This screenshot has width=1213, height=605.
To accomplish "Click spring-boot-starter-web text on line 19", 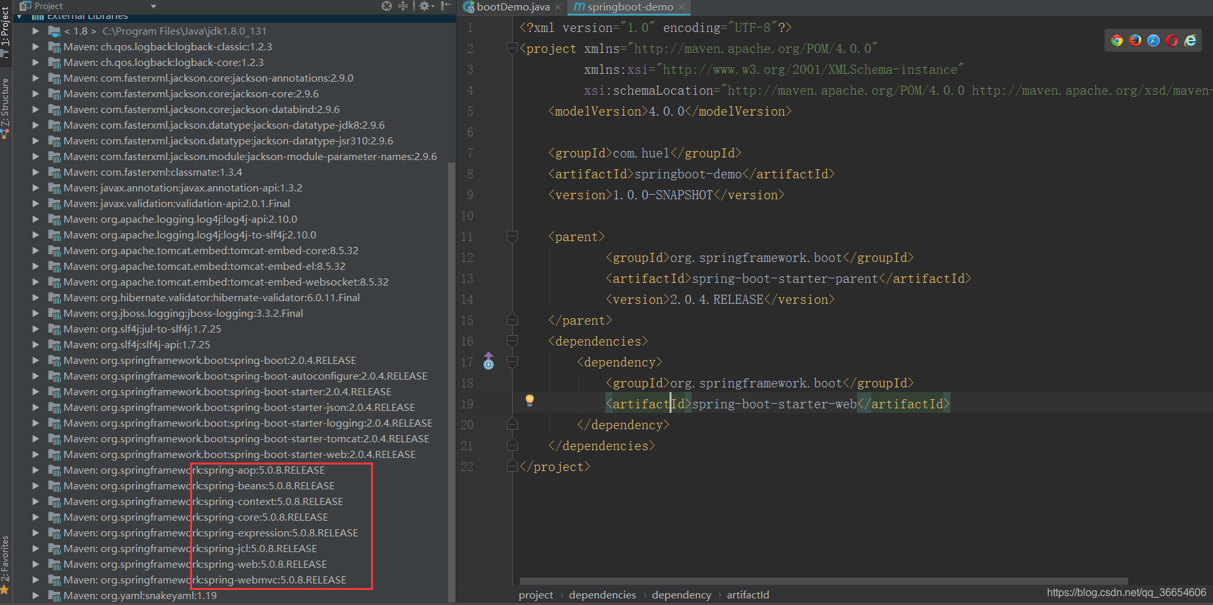I will tap(775, 404).
